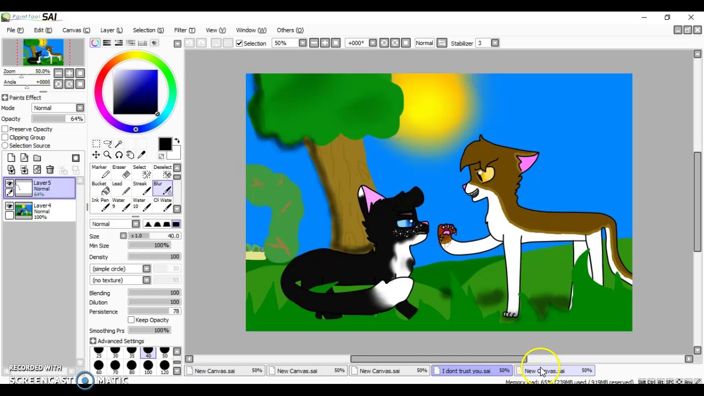
Task: Hide Layer4 using its eye icon
Action: point(9,206)
